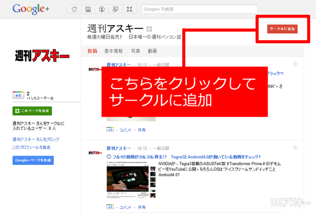Open the Games icon in top bar
The image size is (316, 213).
(129, 9)
